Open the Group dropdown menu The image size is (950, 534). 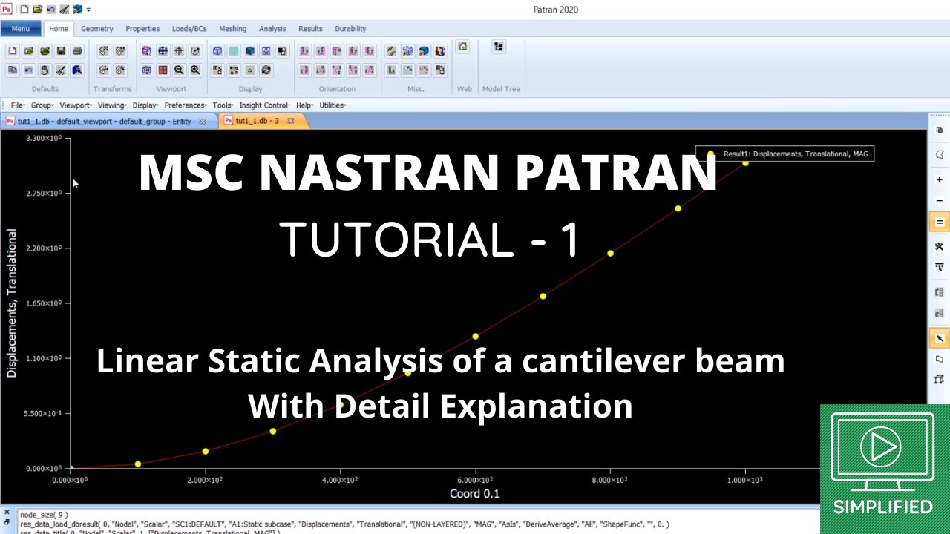tap(42, 105)
